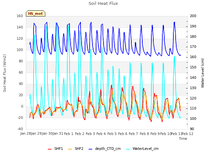The width and height of the screenshot is (207, 155).
Task: Click the Feb 8 date tick label
Action: click(144, 134)
